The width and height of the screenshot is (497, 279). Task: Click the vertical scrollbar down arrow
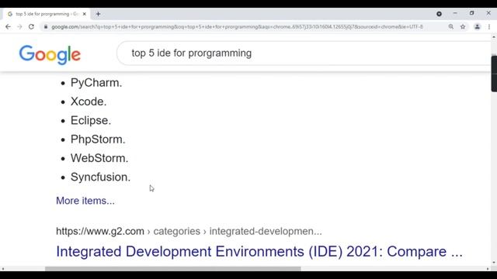coord(494,263)
